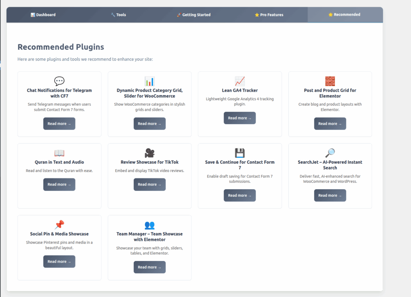Screen dimensions: 411x297
Task: Select the Recommended tab
Action: pyautogui.click(x=344, y=15)
